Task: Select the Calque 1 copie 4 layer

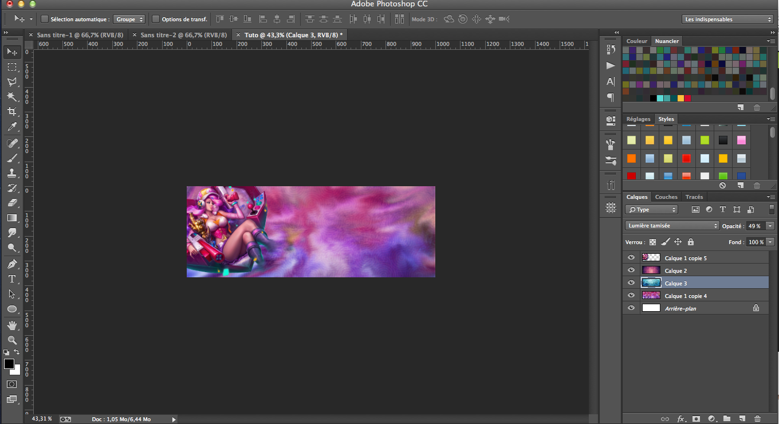Action: coord(696,296)
